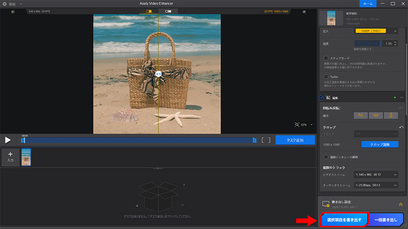This screenshot has width=408, height=229.
Task: Open the オーディオストリーム dropdown
Action: (376, 185)
